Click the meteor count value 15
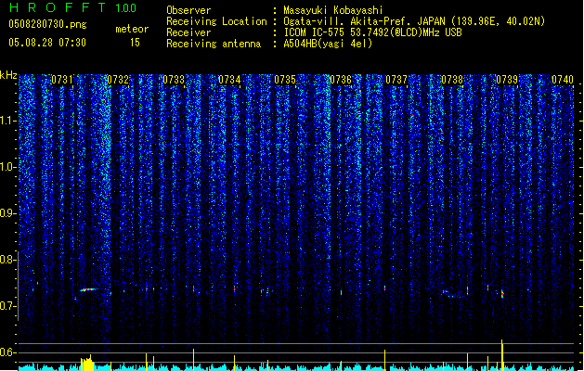This screenshot has height=371, width=584. (135, 43)
